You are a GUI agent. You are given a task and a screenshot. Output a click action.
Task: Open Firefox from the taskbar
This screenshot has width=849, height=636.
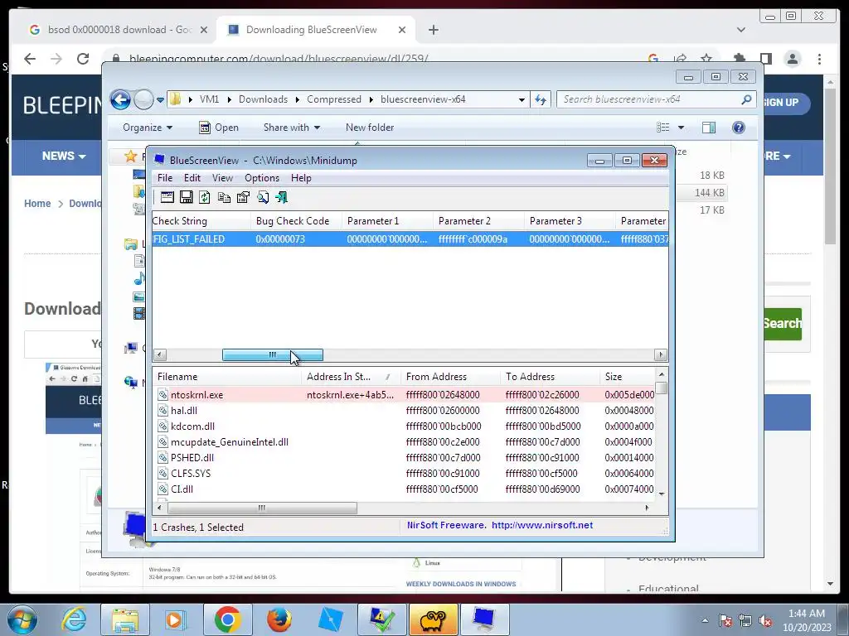pos(279,619)
